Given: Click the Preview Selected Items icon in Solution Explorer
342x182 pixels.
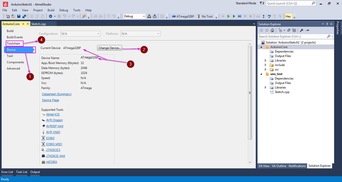Looking at the screenshot, I should tap(307, 30).
